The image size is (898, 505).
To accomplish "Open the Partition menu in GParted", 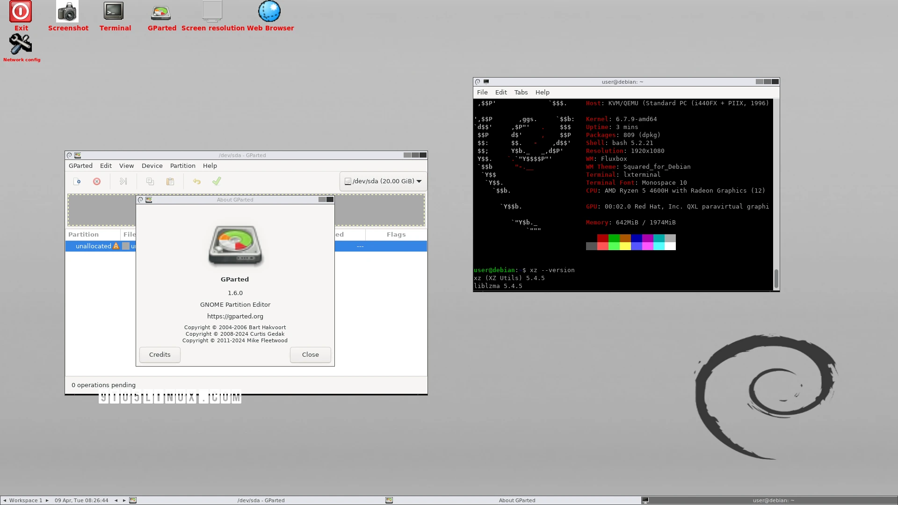I will 182,166.
